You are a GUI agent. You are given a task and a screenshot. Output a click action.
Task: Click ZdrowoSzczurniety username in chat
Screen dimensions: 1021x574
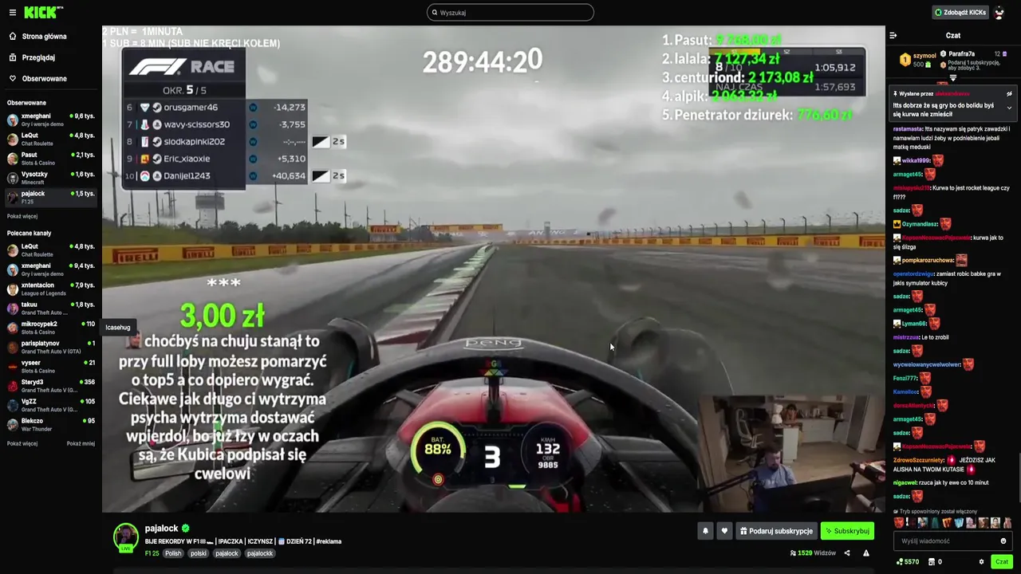coord(919,460)
